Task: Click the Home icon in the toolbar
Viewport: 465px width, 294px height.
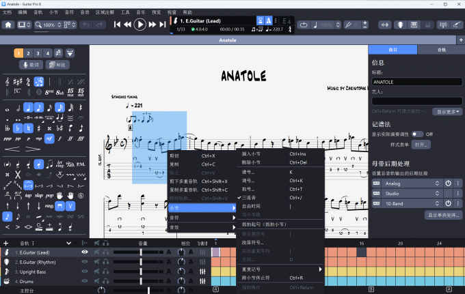Action: [x=8, y=25]
